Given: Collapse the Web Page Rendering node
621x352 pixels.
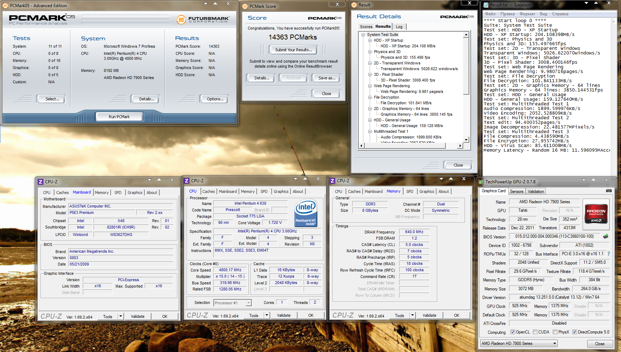Looking at the screenshot, I should click(370, 86).
